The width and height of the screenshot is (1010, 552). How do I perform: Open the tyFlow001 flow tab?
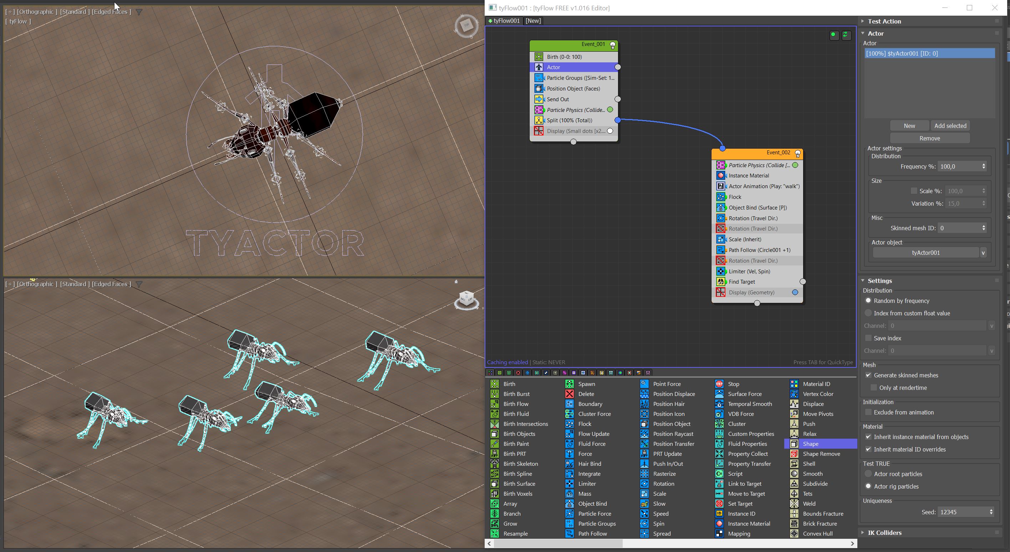504,21
